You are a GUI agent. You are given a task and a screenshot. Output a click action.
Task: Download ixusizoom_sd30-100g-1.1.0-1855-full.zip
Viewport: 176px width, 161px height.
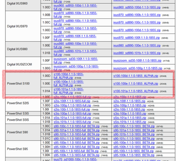pyautogui.click(x=76, y=68)
